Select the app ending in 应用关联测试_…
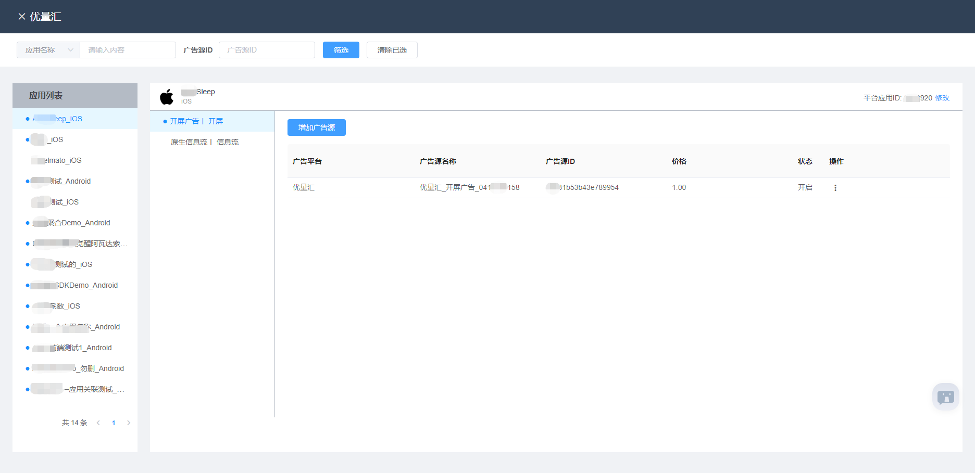The width and height of the screenshot is (975, 473). [x=75, y=389]
